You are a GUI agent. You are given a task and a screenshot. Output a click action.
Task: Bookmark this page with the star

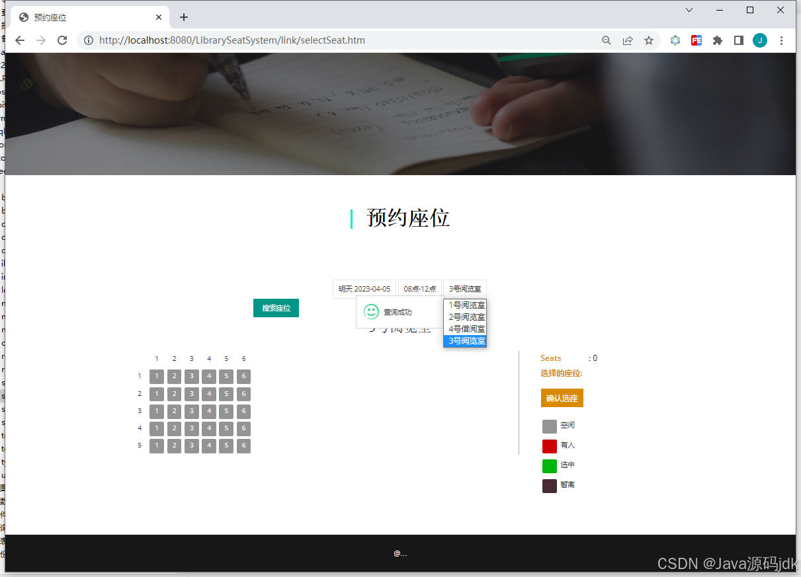pos(649,40)
